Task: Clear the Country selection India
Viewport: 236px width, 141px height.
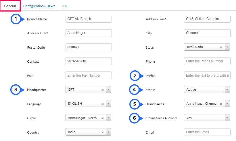Action: tap(103, 132)
